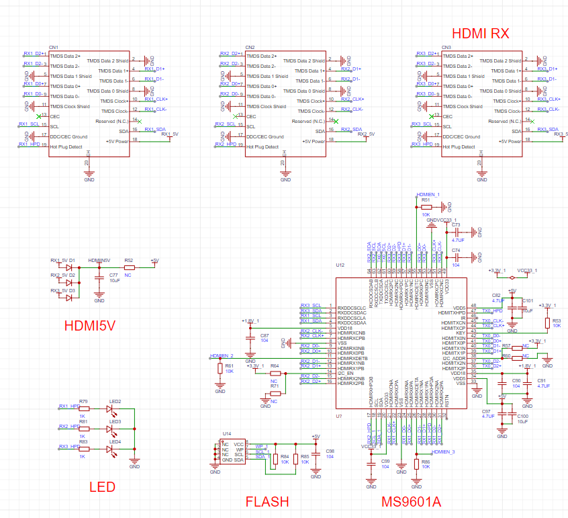Select the R52 resistor symbol in HDMI5V section
This screenshot has height=518, width=568.
pyautogui.click(x=130, y=267)
